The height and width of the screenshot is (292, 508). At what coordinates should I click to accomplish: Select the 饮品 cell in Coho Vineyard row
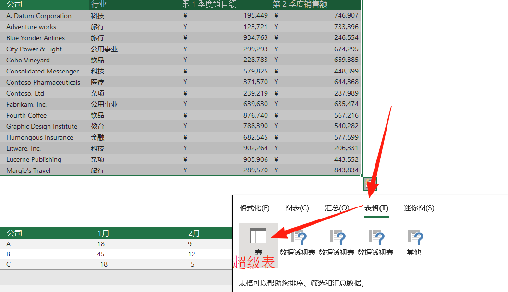(97, 60)
